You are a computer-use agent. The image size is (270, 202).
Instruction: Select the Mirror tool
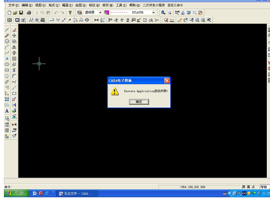pos(14,47)
